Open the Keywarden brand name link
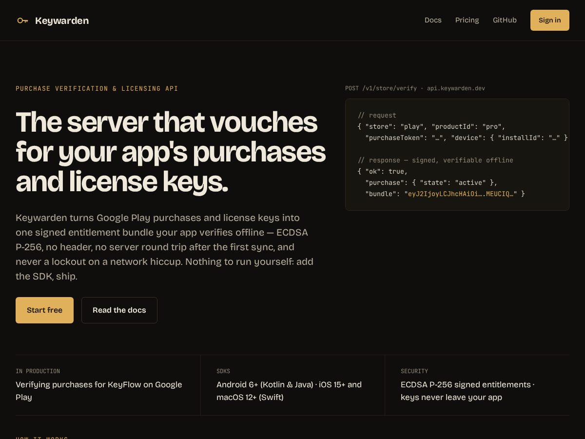Screen dimensions: 585x439 tap(62, 20)
